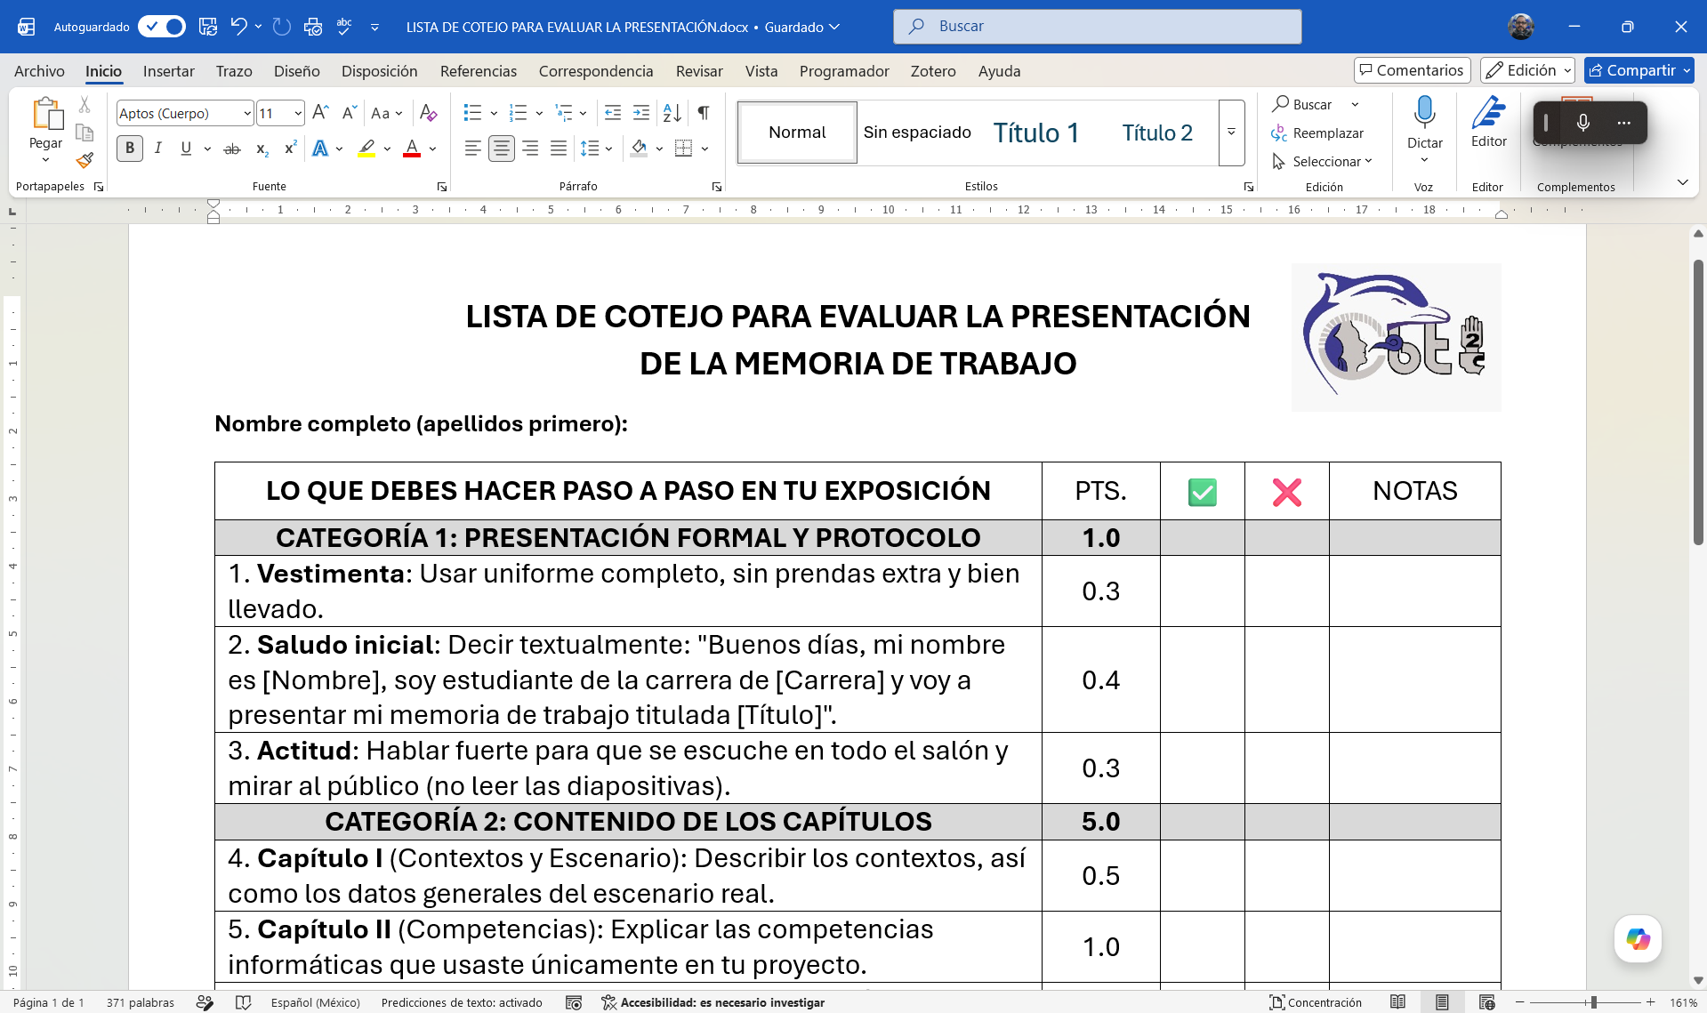
Task: Increase paragraph indent
Action: pos(641,113)
